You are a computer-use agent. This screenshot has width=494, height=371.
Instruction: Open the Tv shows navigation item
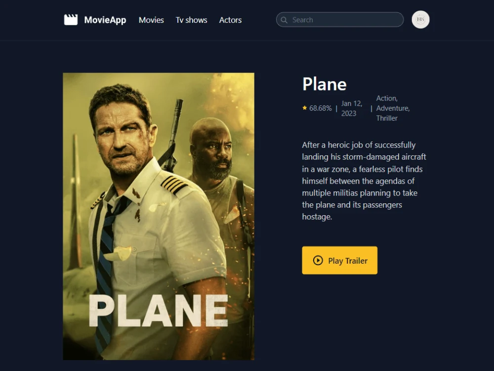pyautogui.click(x=191, y=20)
